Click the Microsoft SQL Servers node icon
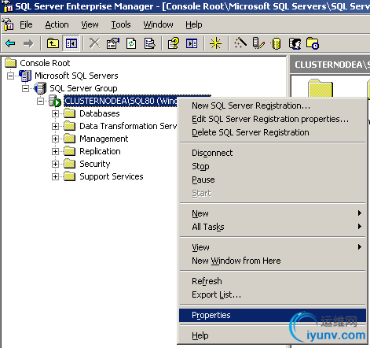Image resolution: width=370 pixels, height=348 pixels. 25,76
